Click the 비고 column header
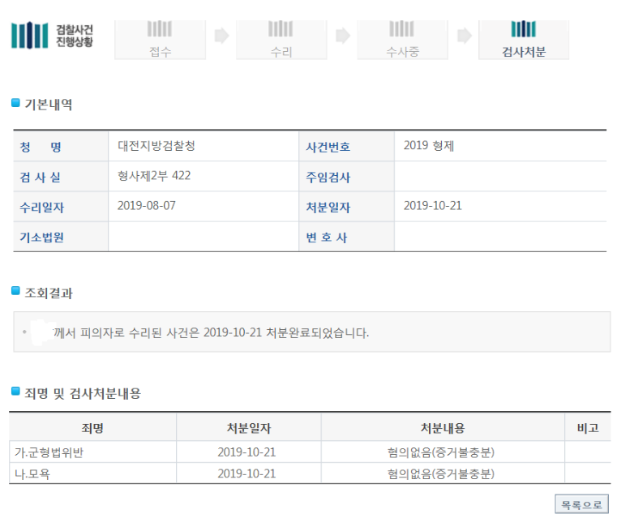 587,428
